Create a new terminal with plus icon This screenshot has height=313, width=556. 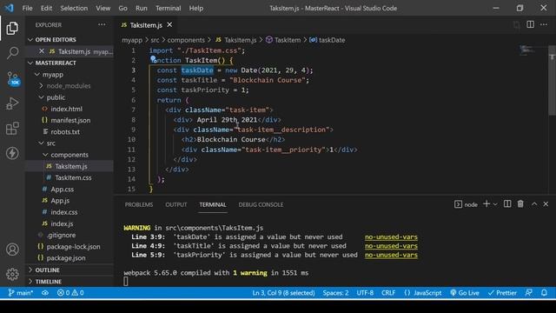click(x=486, y=203)
